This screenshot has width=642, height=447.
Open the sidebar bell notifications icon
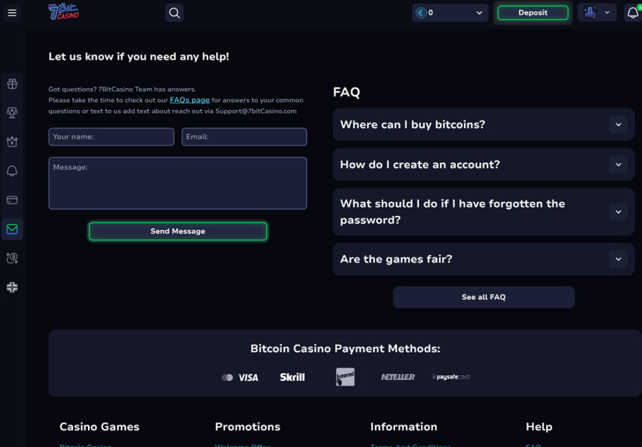coord(12,171)
